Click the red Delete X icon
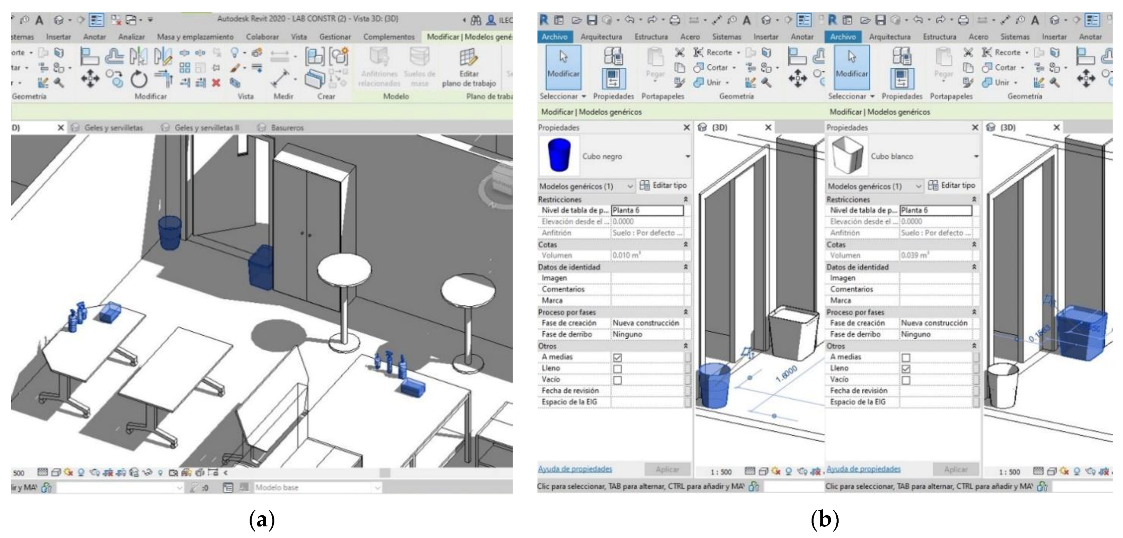The height and width of the screenshot is (538, 1123). 216,82
